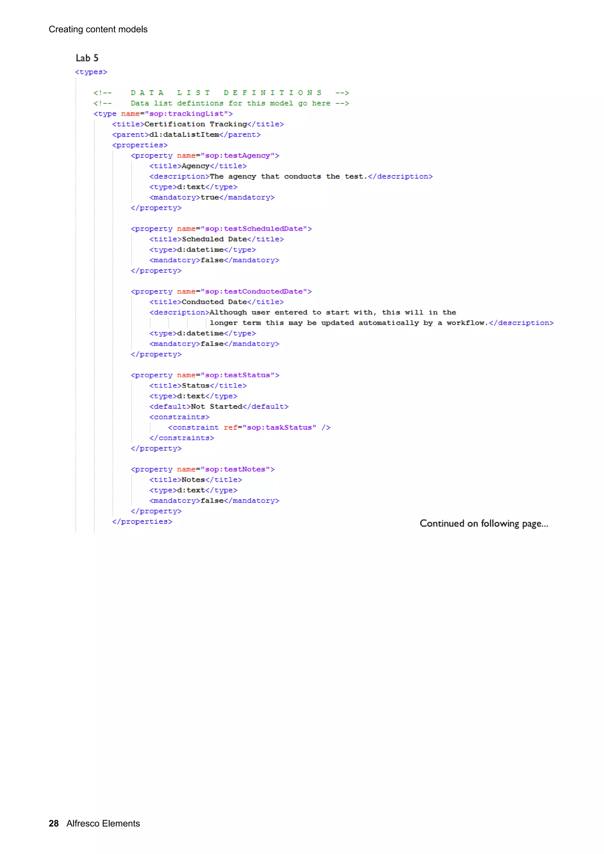This screenshot has height=854, width=604.
Task: Click the 'Agency' title line
Action: [x=198, y=166]
